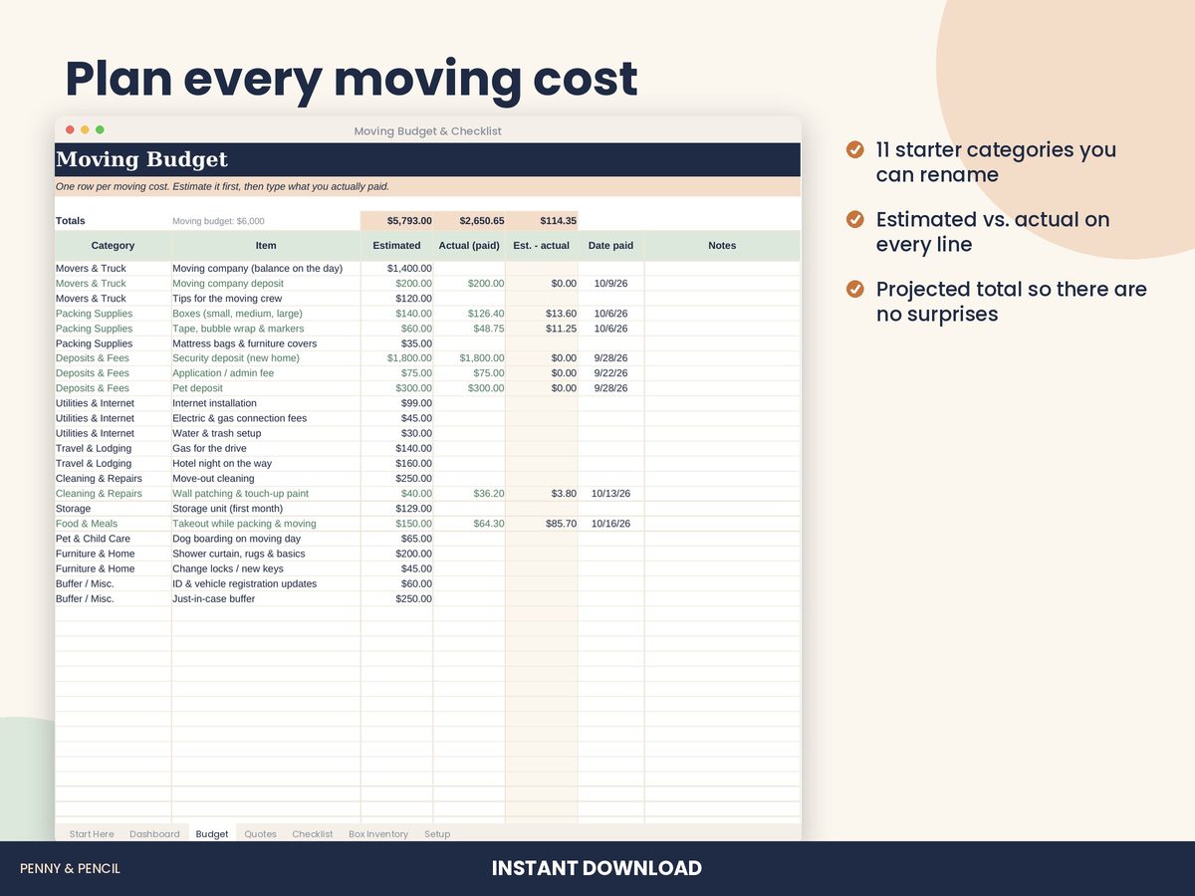
Task: Click the 10/13/26 date paid cell
Action: click(x=611, y=494)
